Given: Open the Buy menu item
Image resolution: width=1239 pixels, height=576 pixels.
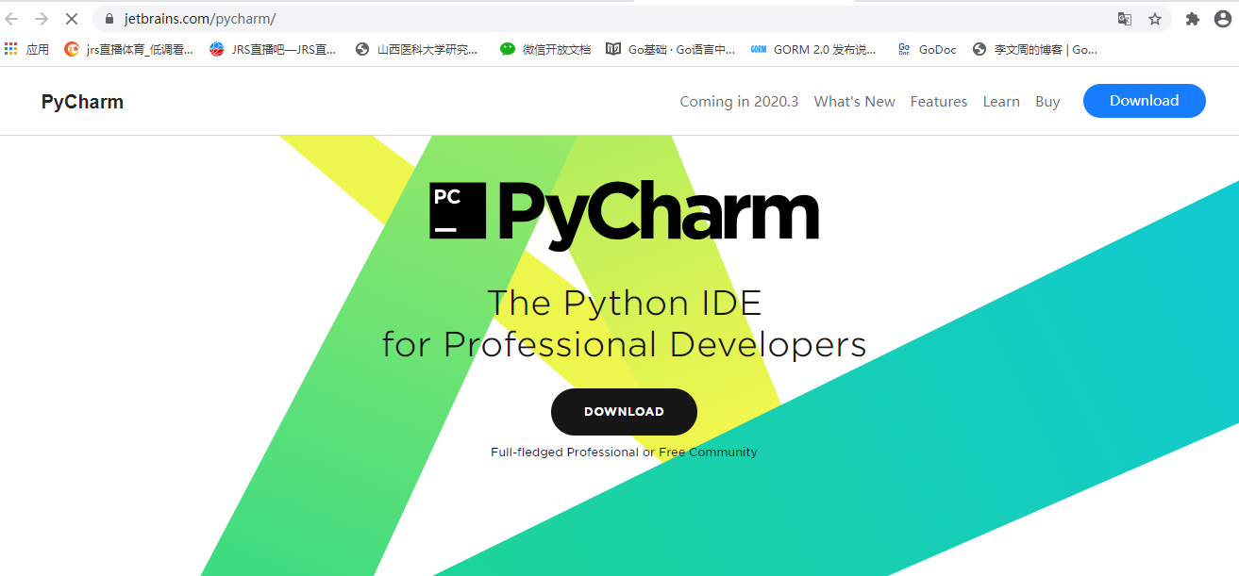Looking at the screenshot, I should (1047, 102).
